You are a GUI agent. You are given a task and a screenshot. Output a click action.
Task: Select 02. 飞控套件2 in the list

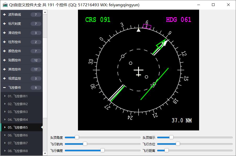click(18, 104)
